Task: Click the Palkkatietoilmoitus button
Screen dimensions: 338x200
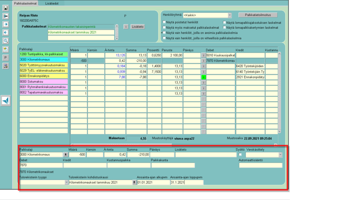Action: click(x=257, y=15)
